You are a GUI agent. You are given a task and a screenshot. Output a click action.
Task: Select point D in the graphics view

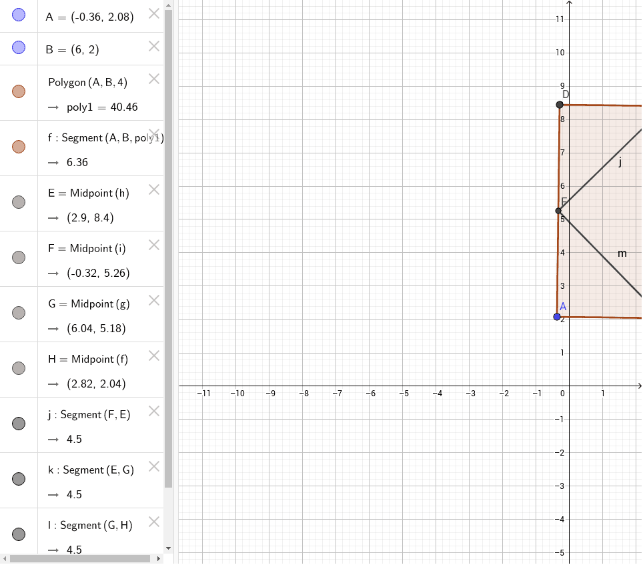pyautogui.click(x=559, y=104)
